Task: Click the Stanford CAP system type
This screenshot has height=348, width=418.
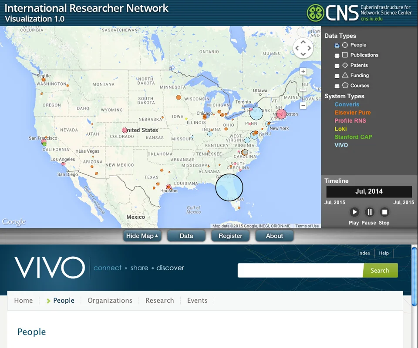Action: [x=353, y=137]
